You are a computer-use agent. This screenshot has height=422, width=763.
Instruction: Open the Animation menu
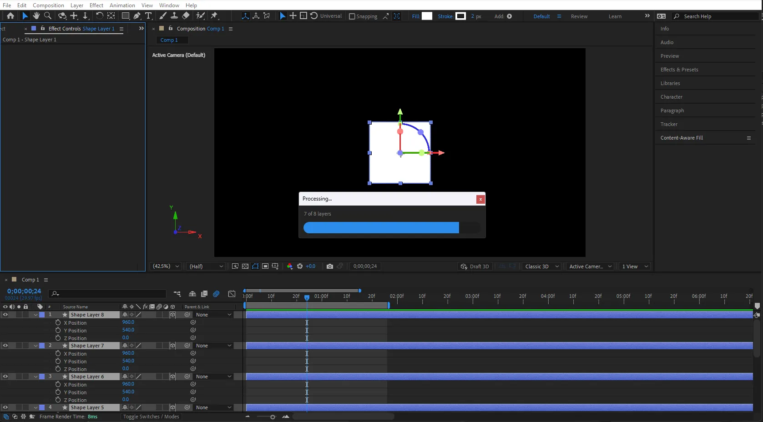[122, 5]
